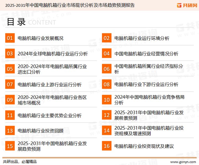This screenshot has height=165, width=199.
Task: Select 2024年全球电脑机箱行业运行分析 entry
Action: coord(53,54)
